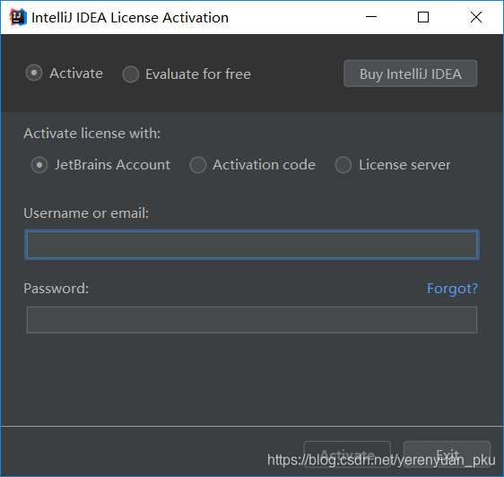This screenshot has height=477, width=504.
Task: Focus the Username or email input field
Action: 252,245
